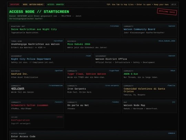This screenshot has height=140, width=186.
Task: Open Comunidad Valentinos di Santa Cristos tile
Action: (149, 91)
